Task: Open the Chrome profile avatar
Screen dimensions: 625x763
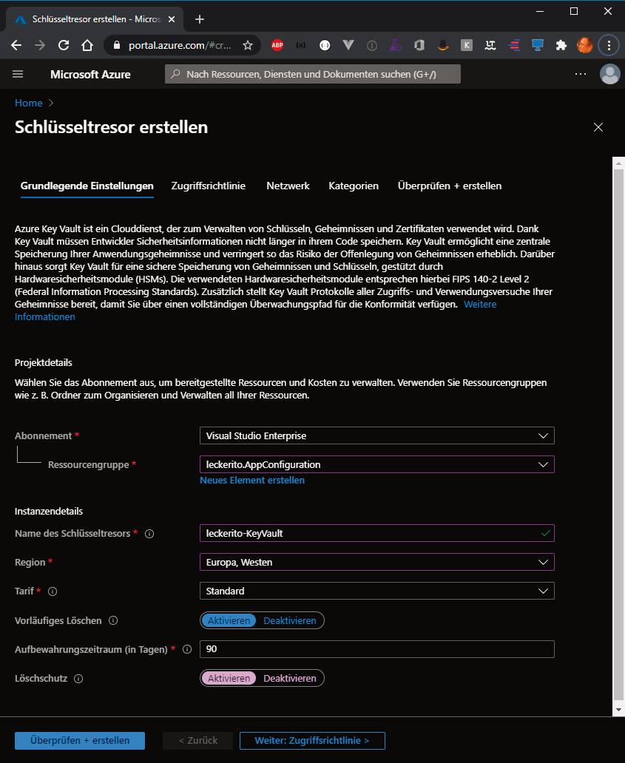Action: [x=584, y=45]
